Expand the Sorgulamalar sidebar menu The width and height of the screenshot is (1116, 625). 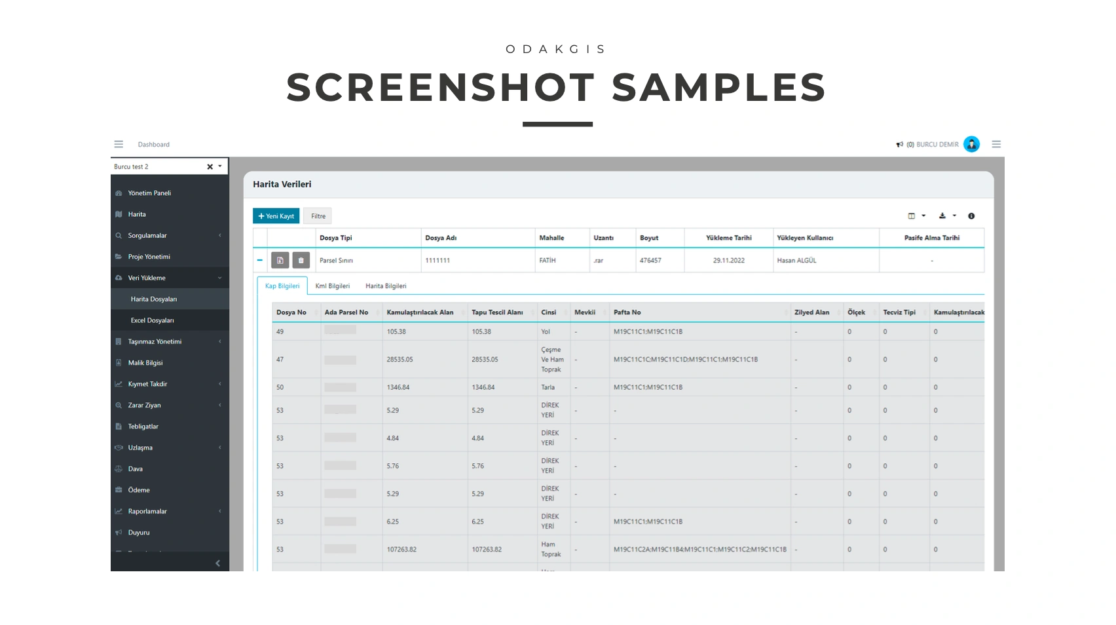(169, 236)
